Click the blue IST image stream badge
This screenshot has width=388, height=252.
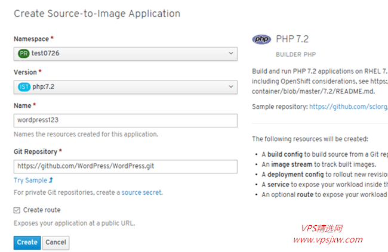(24, 87)
